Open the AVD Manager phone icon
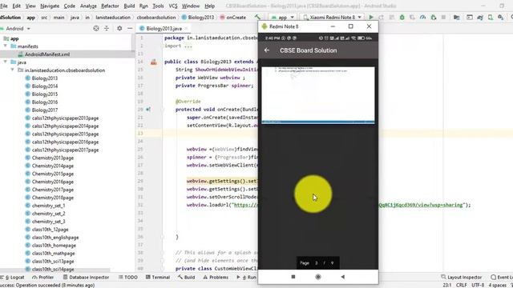Viewport: 513px width, 288px height. pyautogui.click(x=491, y=18)
